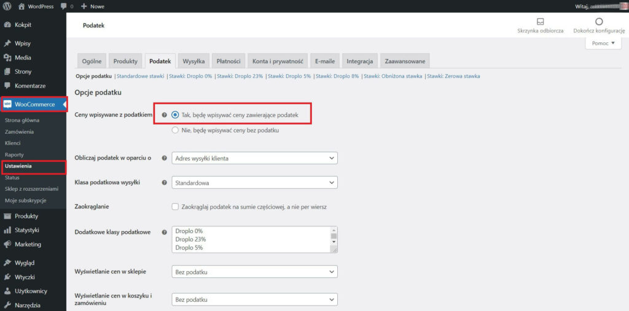Open Stawki: Droplo 23% link
Viewport: 629px width, 311px height.
click(x=240, y=76)
